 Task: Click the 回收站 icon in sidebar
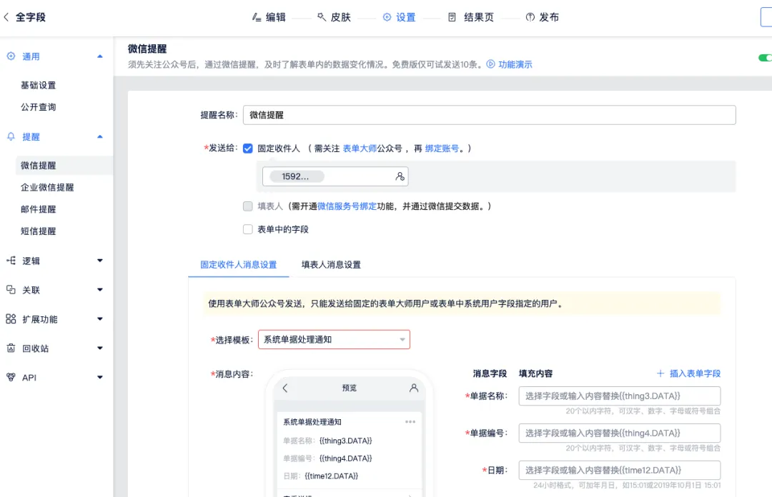point(11,348)
